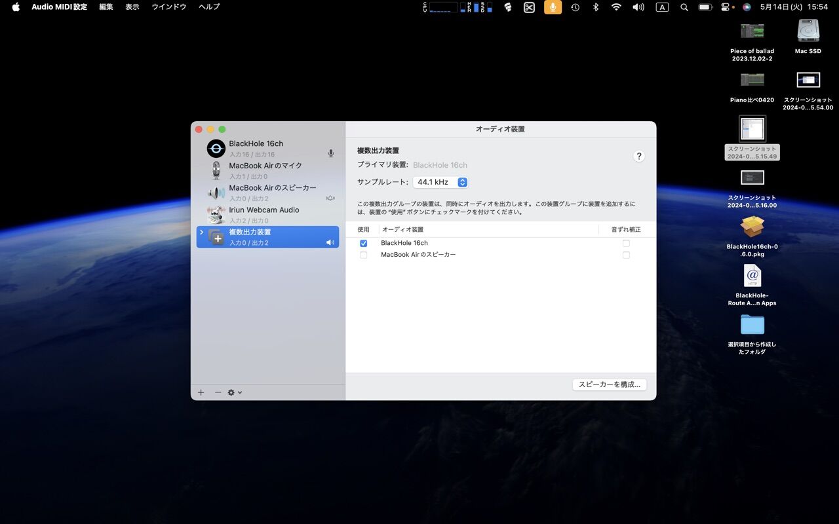Open the Audio MIDI設定 app menu
This screenshot has width=839, height=524.
tap(59, 7)
